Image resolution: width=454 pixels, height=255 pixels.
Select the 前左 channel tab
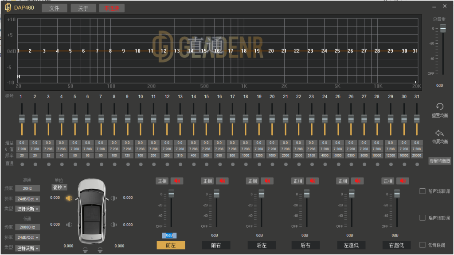coord(171,245)
